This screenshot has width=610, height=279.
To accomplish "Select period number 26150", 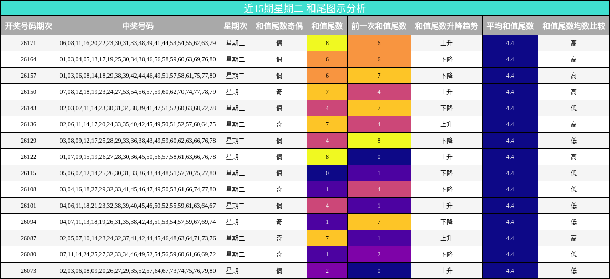I will (x=28, y=92).
